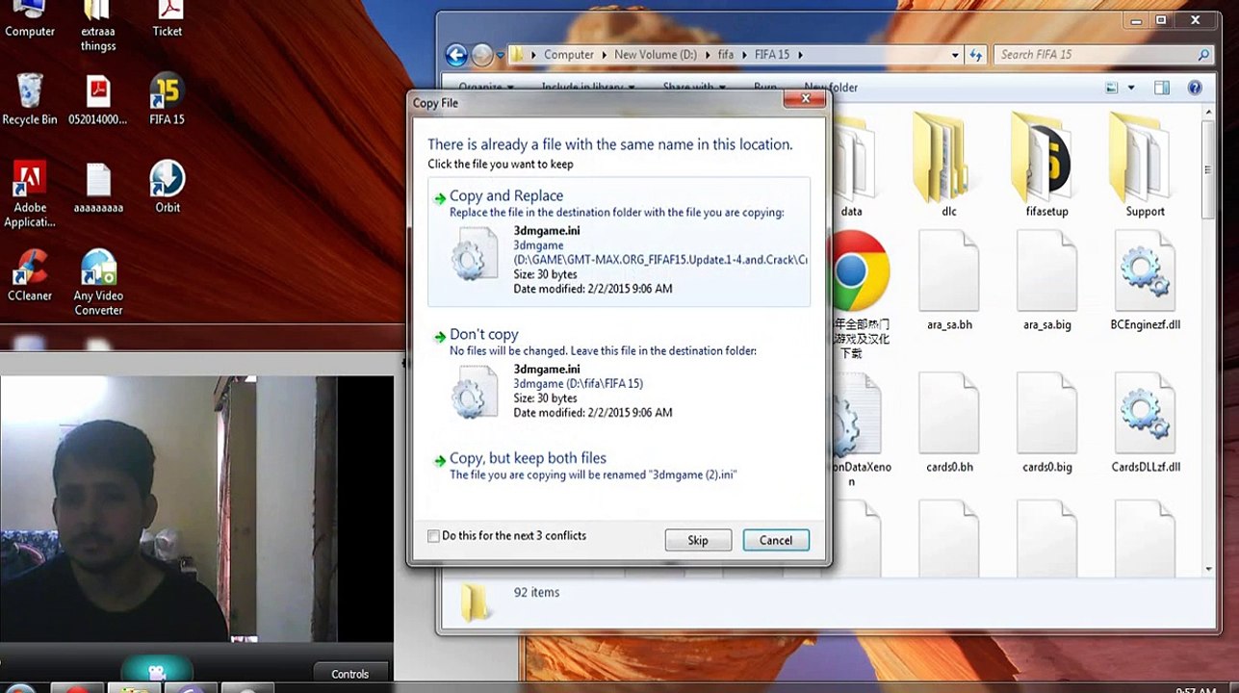Image resolution: width=1239 pixels, height=693 pixels.
Task: Open the webcam Controls button
Action: 350,674
